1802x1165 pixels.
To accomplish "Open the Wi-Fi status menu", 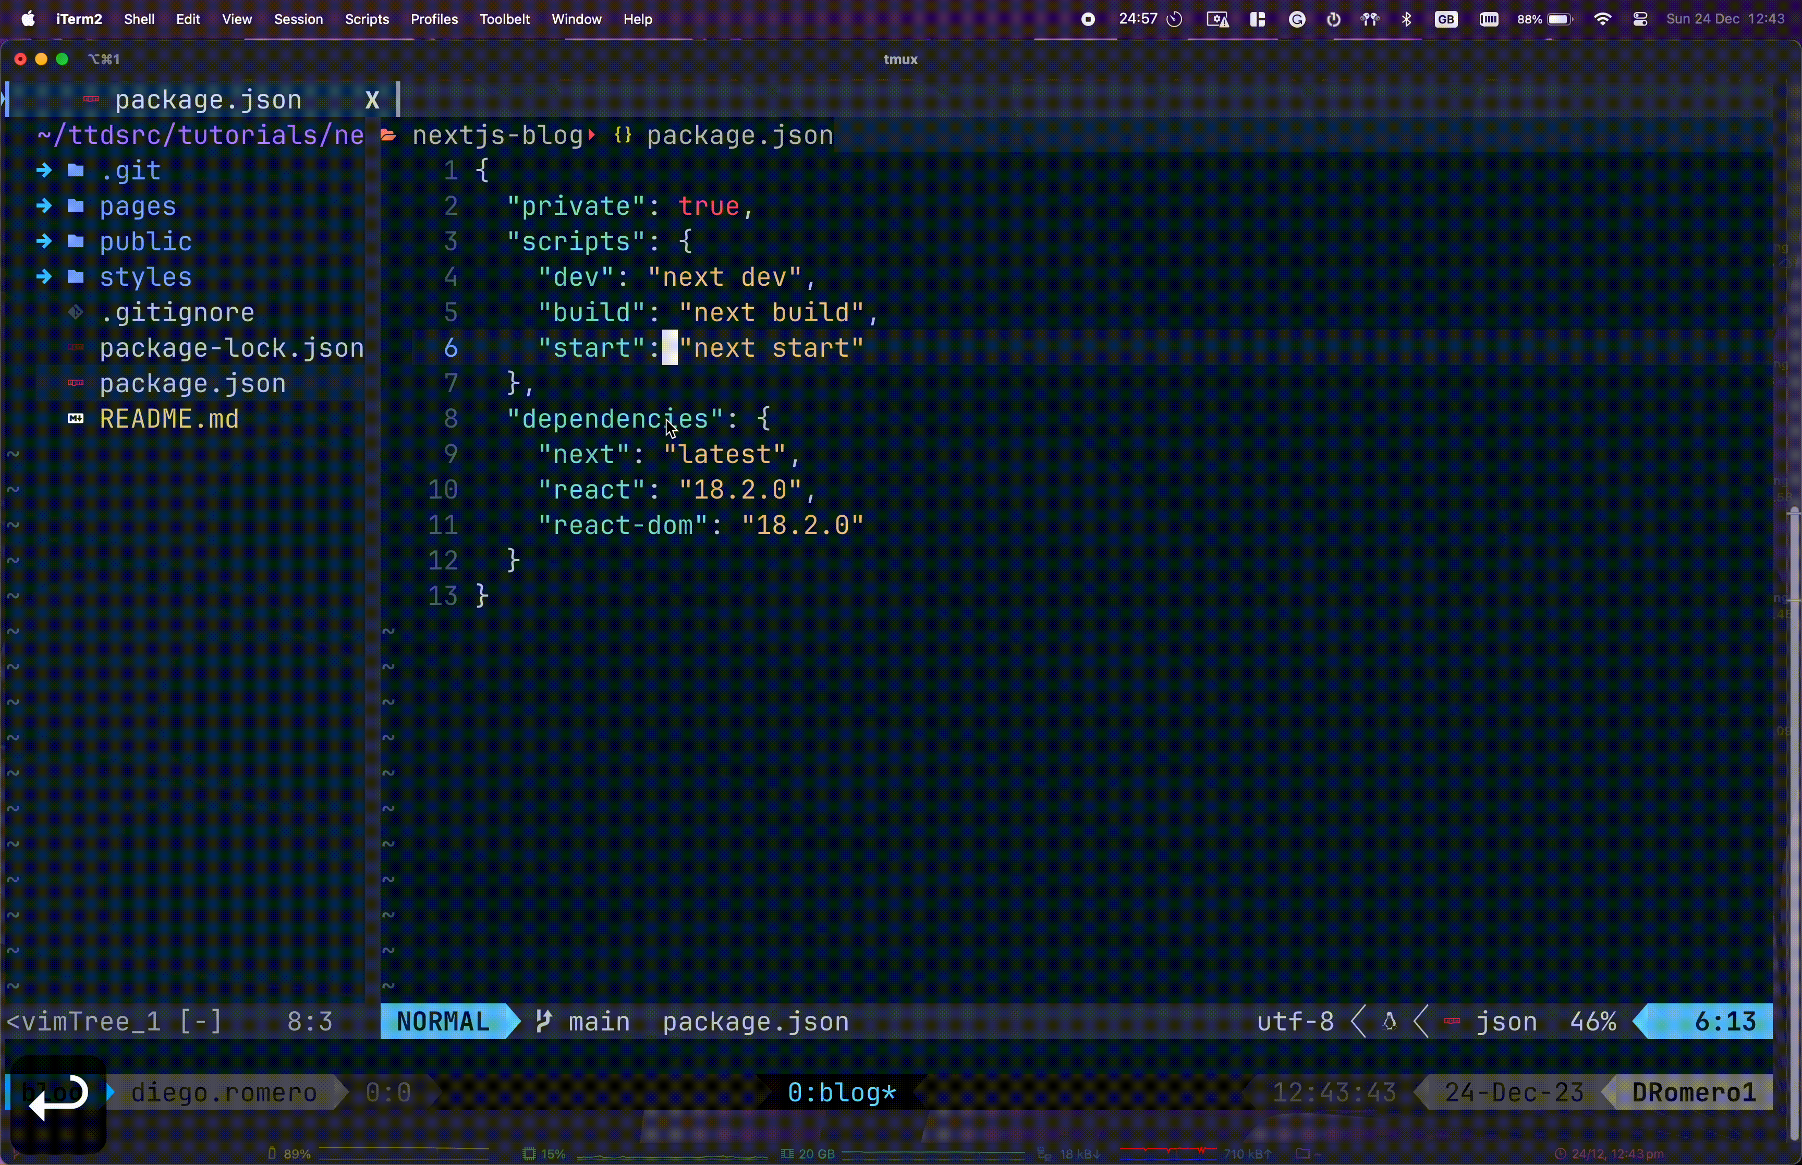I will (1602, 20).
